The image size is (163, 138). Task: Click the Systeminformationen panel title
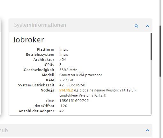coord(40,25)
